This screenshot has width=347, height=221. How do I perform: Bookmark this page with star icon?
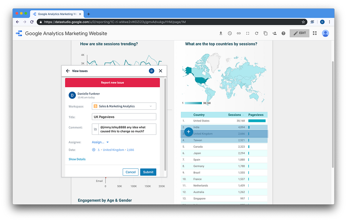click(303, 22)
